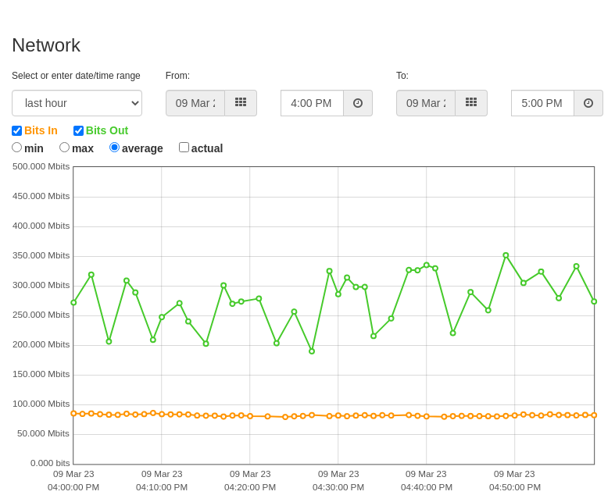Enable the actual checkbox
This screenshot has width=615, height=495.
coord(184,148)
